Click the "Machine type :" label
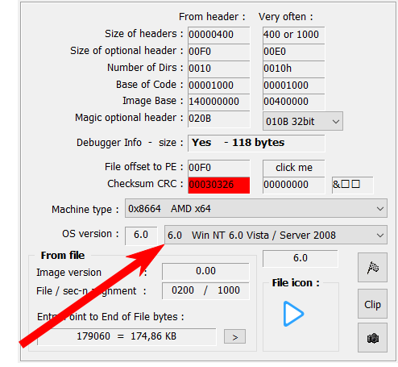 [85, 210]
